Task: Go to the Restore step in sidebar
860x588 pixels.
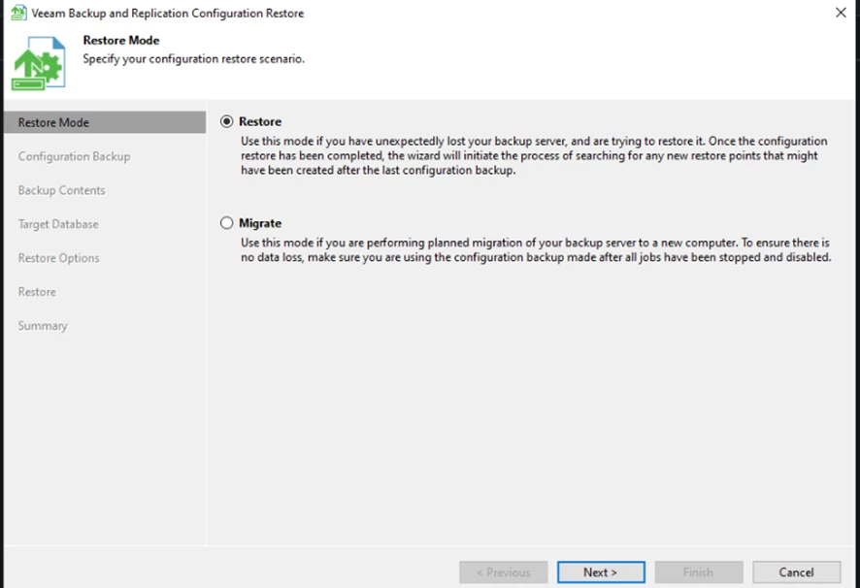Action: tap(37, 292)
